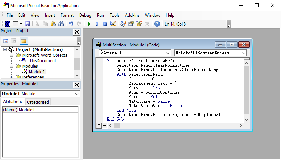Open the Add-Ins menu
This screenshot has height=160, width=281.
tap(132, 15)
